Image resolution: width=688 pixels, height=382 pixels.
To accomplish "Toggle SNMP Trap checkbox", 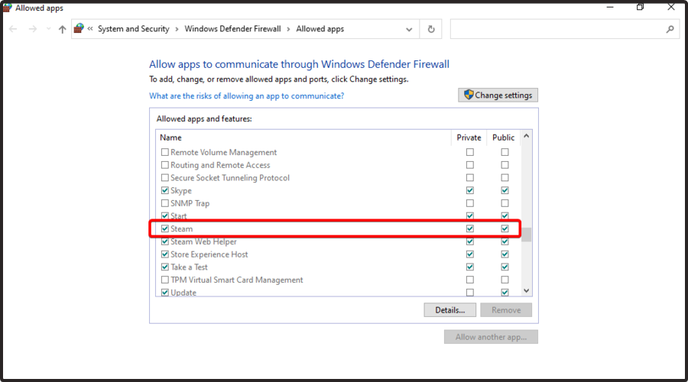I will click(165, 203).
